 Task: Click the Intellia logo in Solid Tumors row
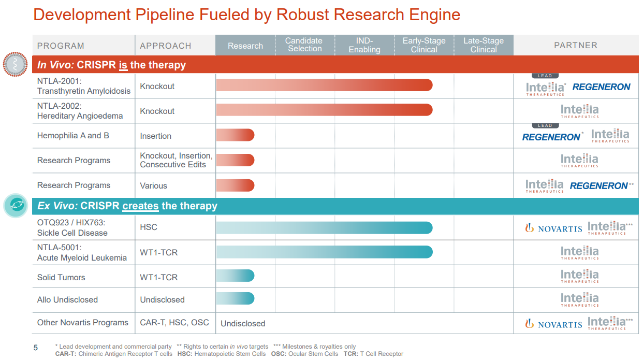(579, 276)
